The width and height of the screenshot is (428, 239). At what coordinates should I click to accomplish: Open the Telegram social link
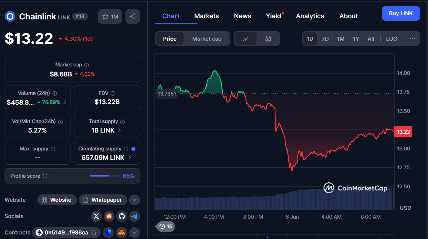tap(135, 216)
